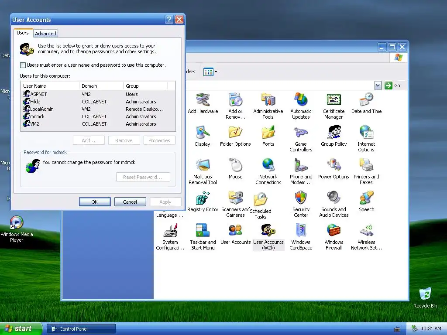
Task: Open Windows Media Player desktop shortcut
Action: (17, 229)
